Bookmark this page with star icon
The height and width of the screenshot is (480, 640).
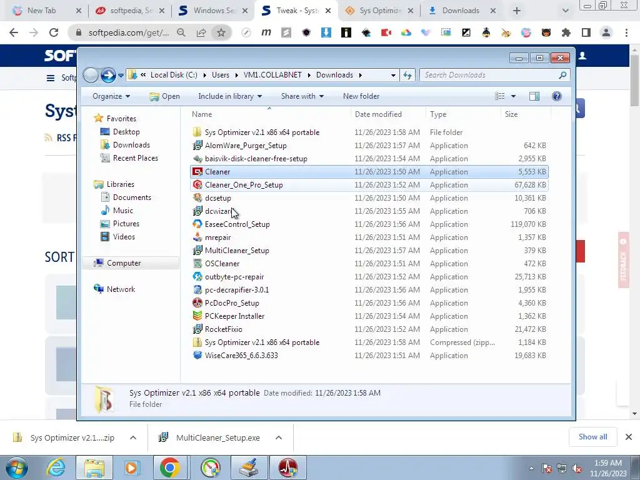pyautogui.click(x=221, y=32)
